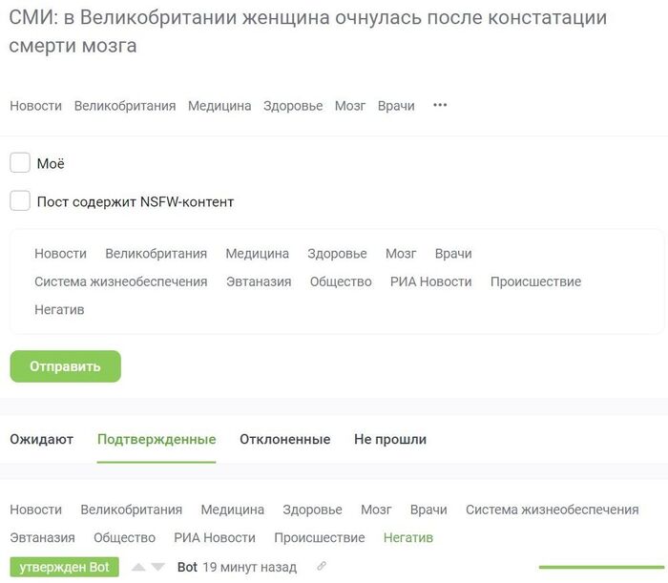
Task: Open the "Подтвержденные" tab
Action: pyautogui.click(x=157, y=440)
